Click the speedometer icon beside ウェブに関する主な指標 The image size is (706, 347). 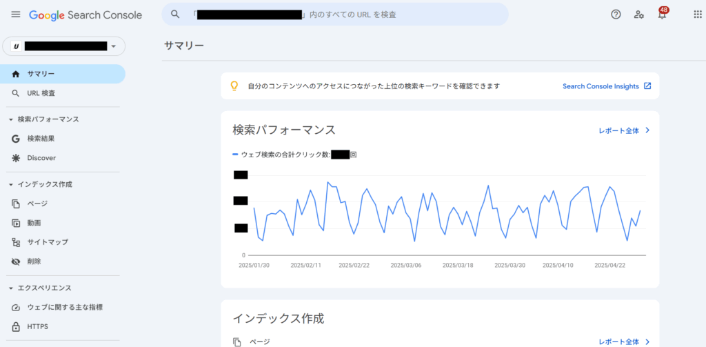pyautogui.click(x=16, y=308)
